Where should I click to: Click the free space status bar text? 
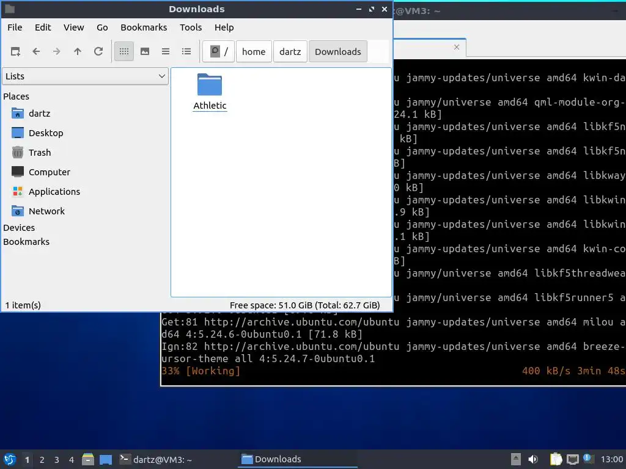click(304, 305)
